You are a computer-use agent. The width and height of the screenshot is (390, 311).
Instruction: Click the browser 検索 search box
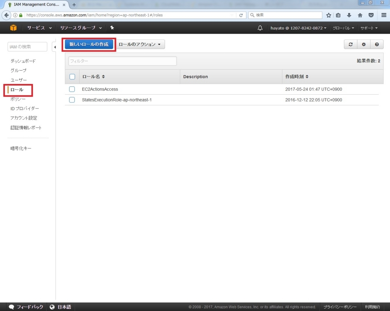pyautogui.click(x=285, y=15)
